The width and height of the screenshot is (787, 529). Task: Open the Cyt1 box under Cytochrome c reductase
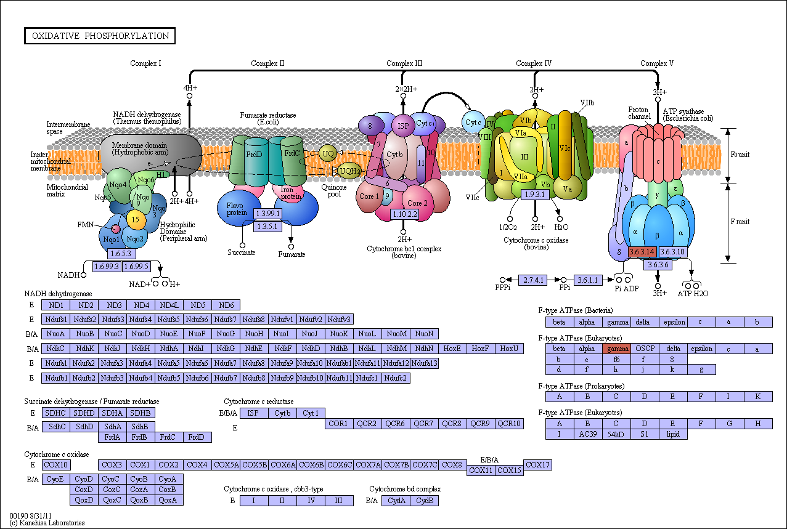311,413
